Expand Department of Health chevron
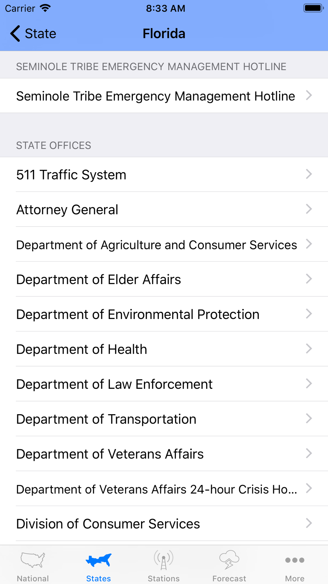 (x=309, y=348)
